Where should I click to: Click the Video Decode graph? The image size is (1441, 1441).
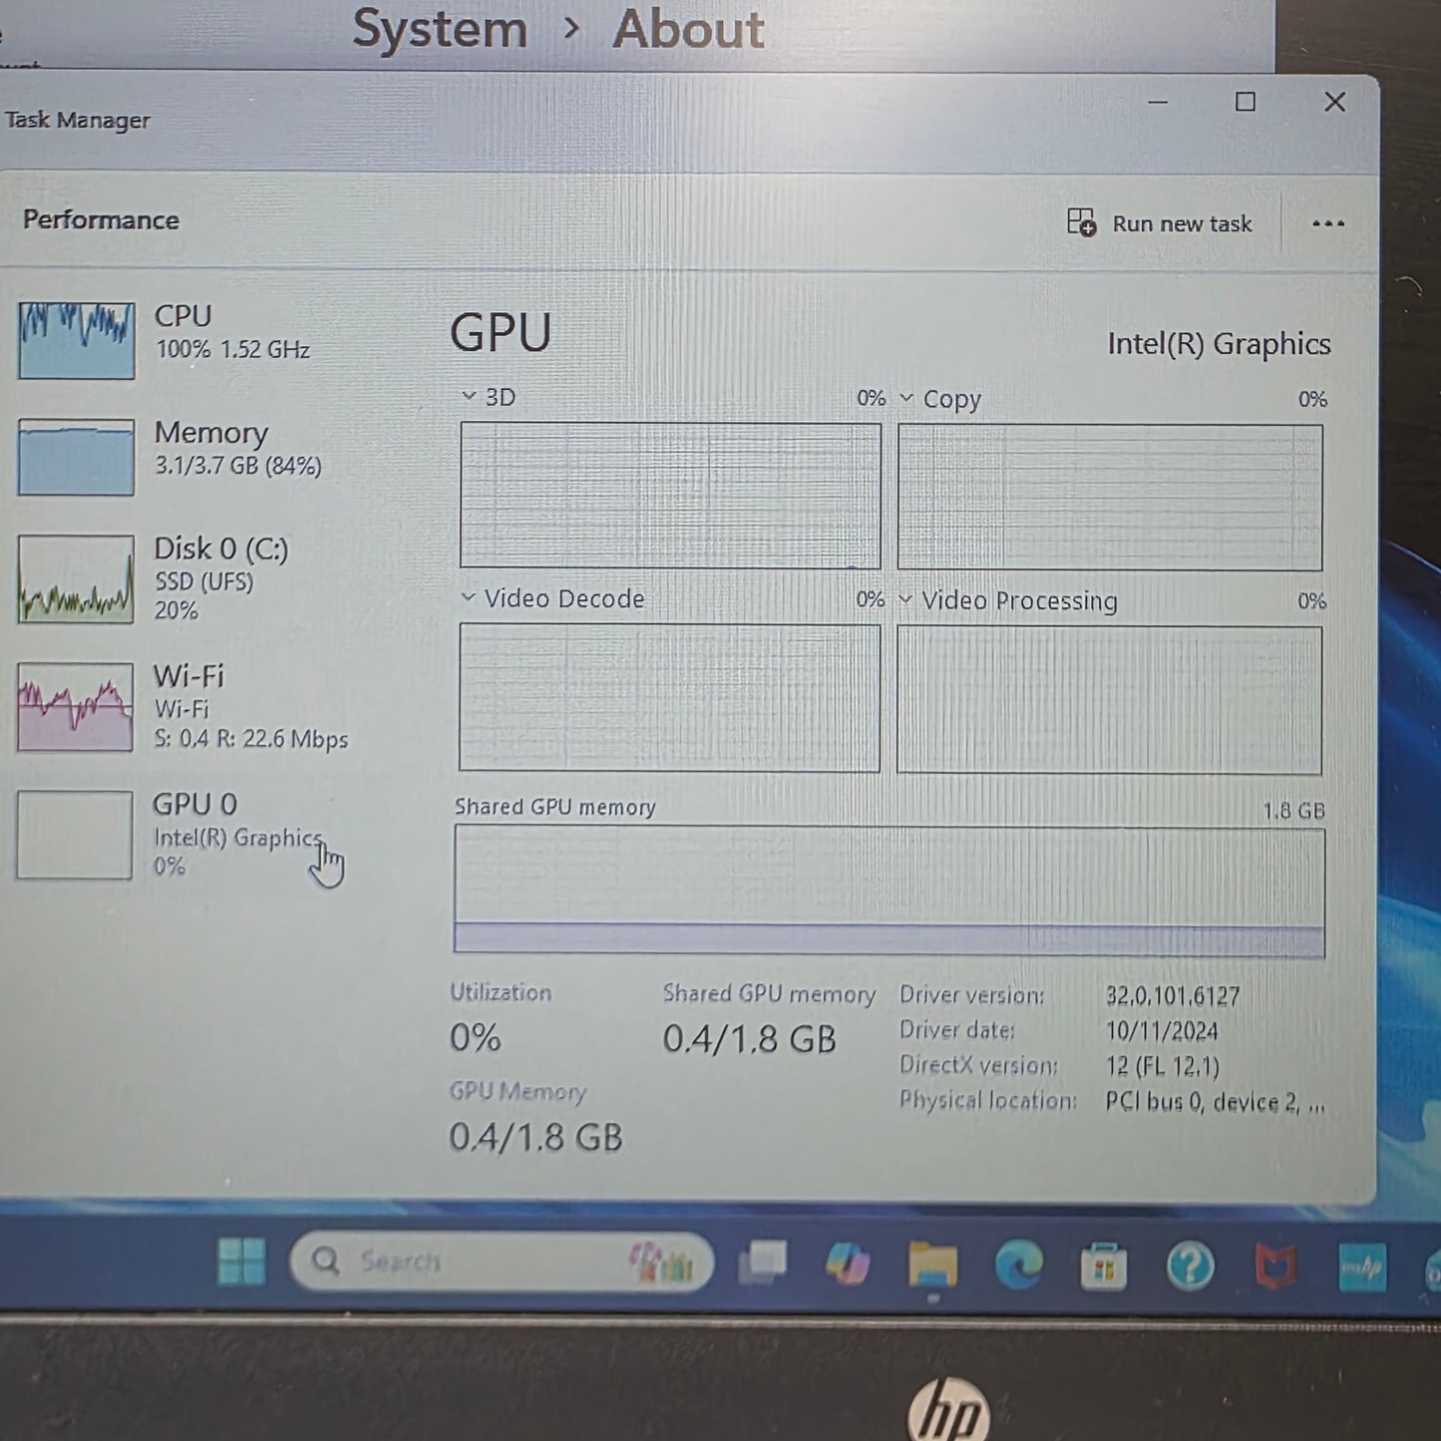pyautogui.click(x=669, y=698)
